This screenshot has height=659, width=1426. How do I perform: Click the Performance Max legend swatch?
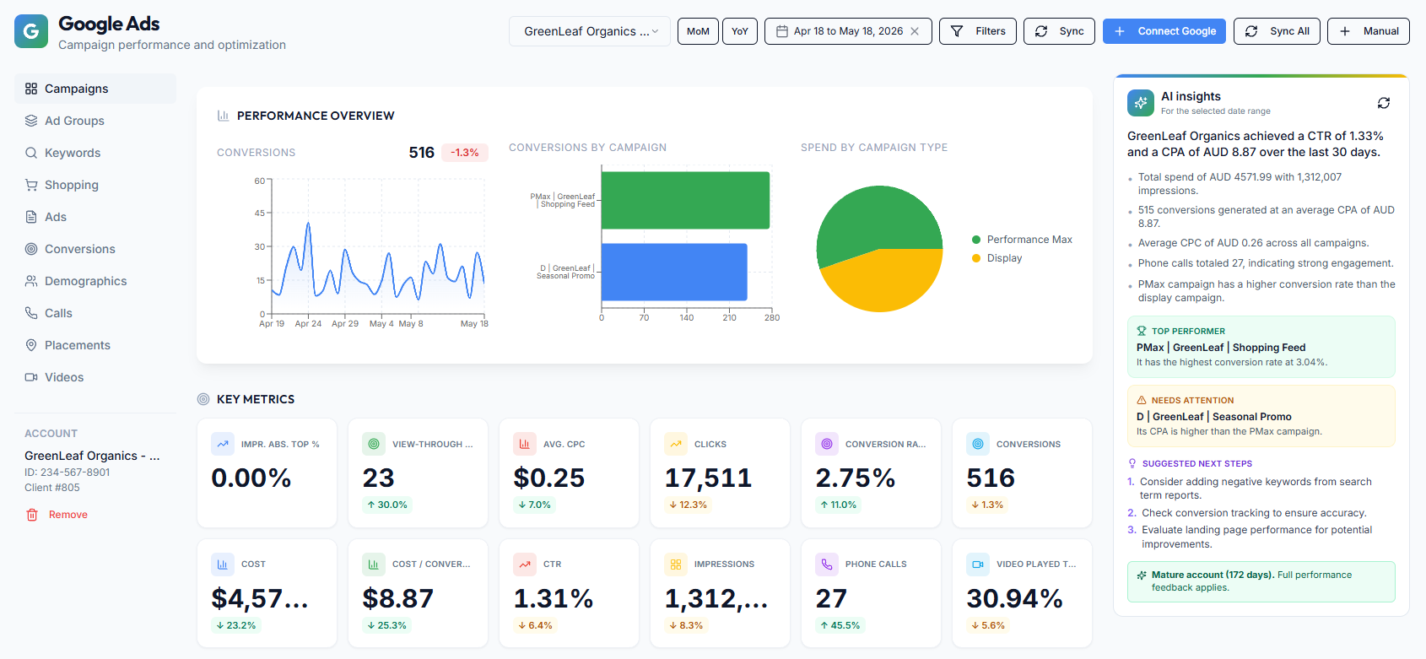pyautogui.click(x=976, y=240)
